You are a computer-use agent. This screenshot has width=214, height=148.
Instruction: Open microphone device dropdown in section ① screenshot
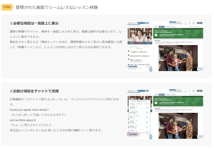point(148,27)
